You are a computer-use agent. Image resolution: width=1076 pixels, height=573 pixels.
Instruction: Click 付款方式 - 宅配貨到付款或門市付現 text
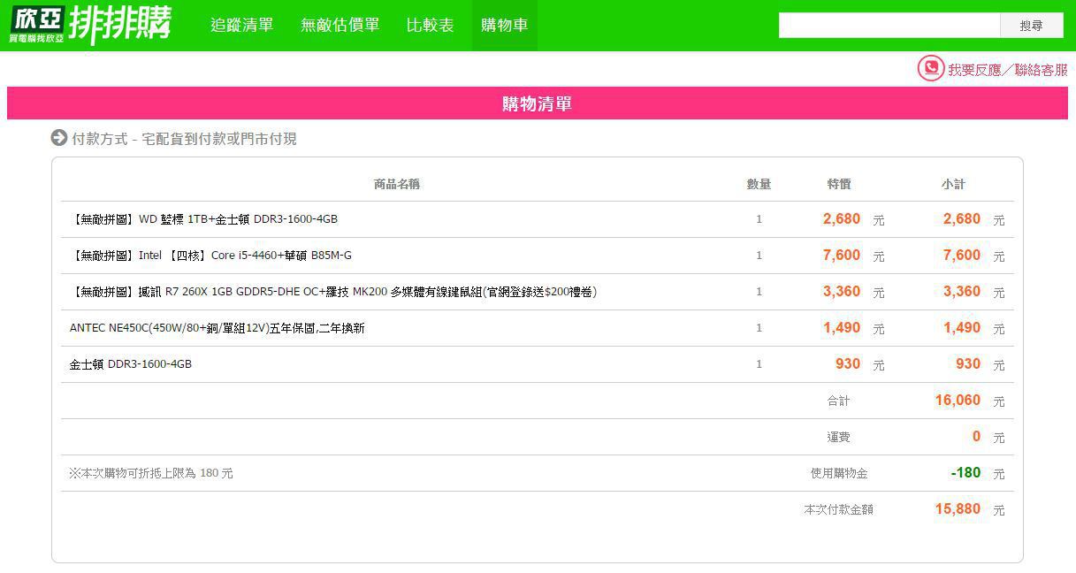184,139
